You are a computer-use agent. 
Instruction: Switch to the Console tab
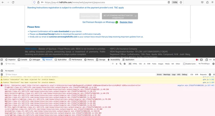tap(22, 60)
